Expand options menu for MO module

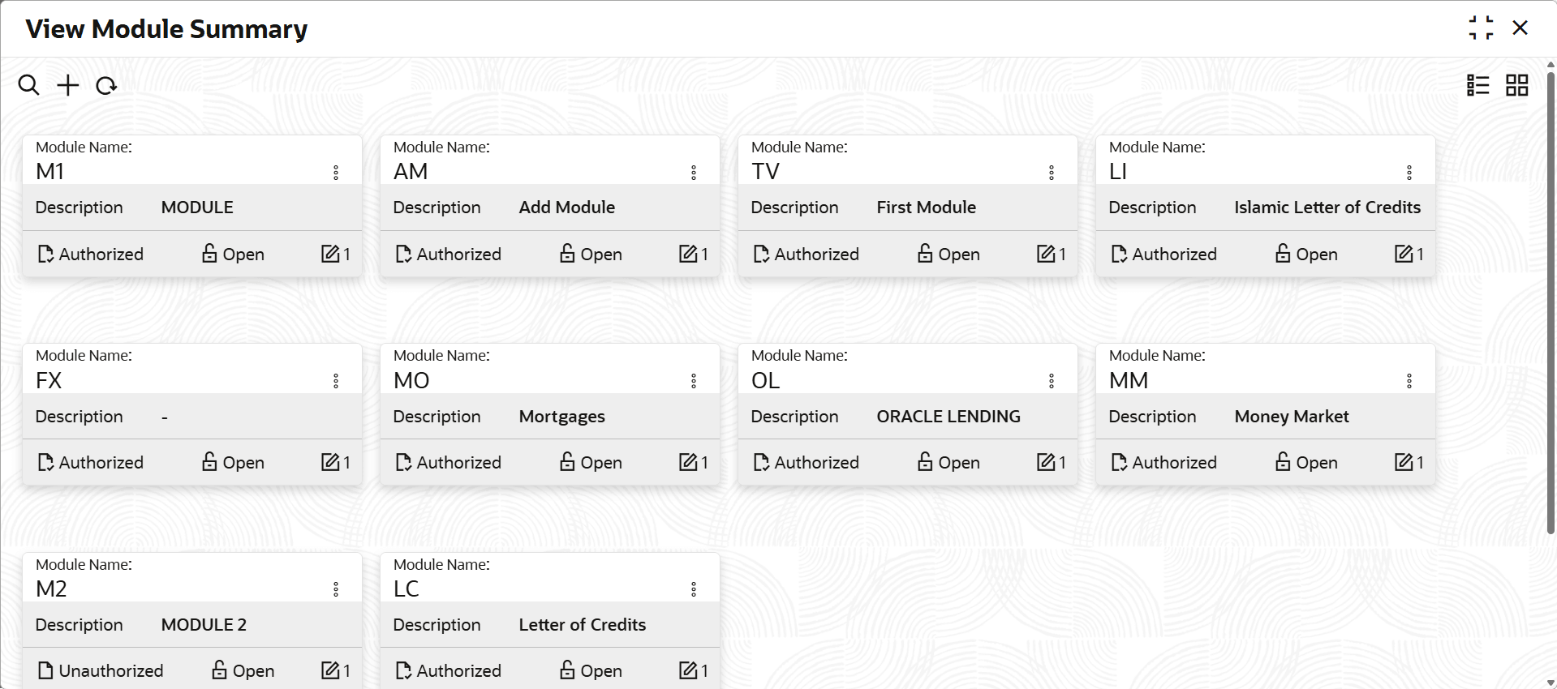pyautogui.click(x=694, y=381)
